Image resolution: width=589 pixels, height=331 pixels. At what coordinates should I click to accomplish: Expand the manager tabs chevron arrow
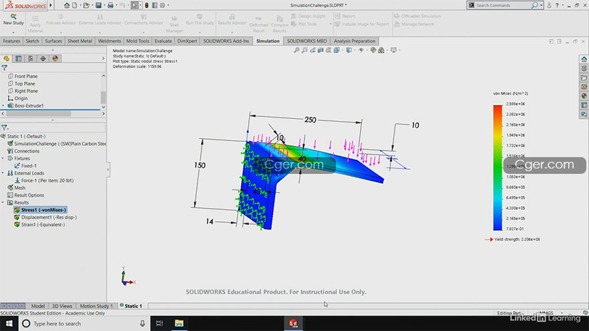(103, 59)
